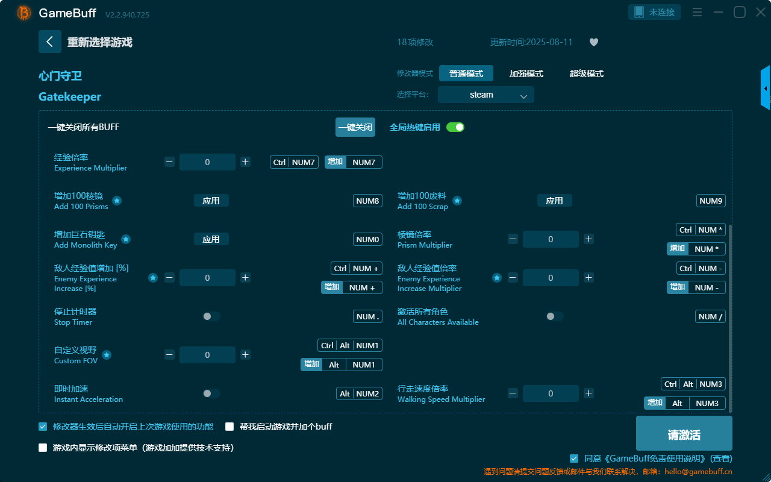Open the steam platform dropdown
The height and width of the screenshot is (482, 771).
click(x=486, y=95)
